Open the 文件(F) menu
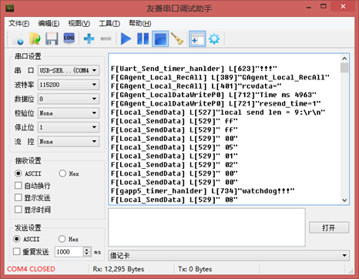The width and height of the screenshot is (359, 279). click(x=19, y=23)
